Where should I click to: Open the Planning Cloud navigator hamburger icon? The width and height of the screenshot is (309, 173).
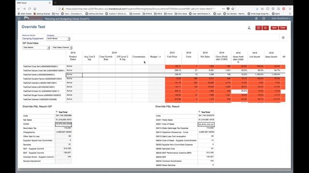coord(19,18)
